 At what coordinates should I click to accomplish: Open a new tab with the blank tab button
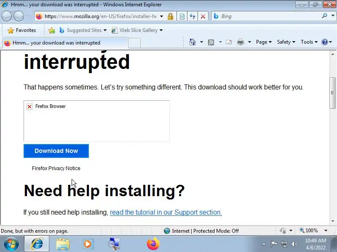point(134,43)
